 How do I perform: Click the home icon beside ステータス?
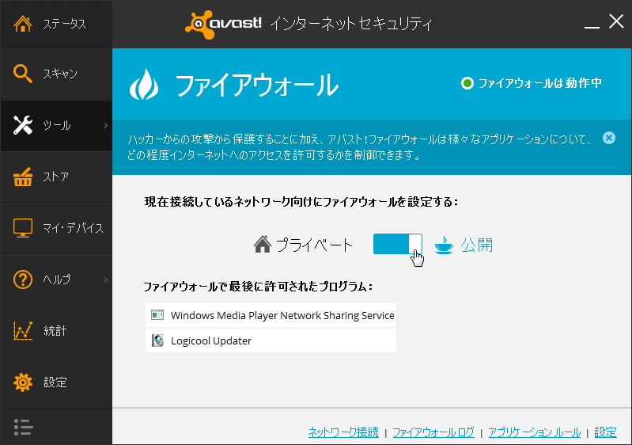click(23, 23)
